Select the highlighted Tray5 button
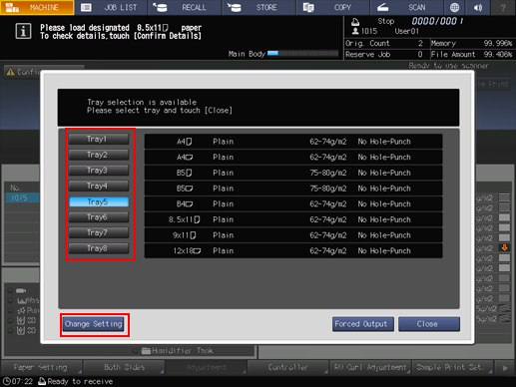 [x=99, y=201]
